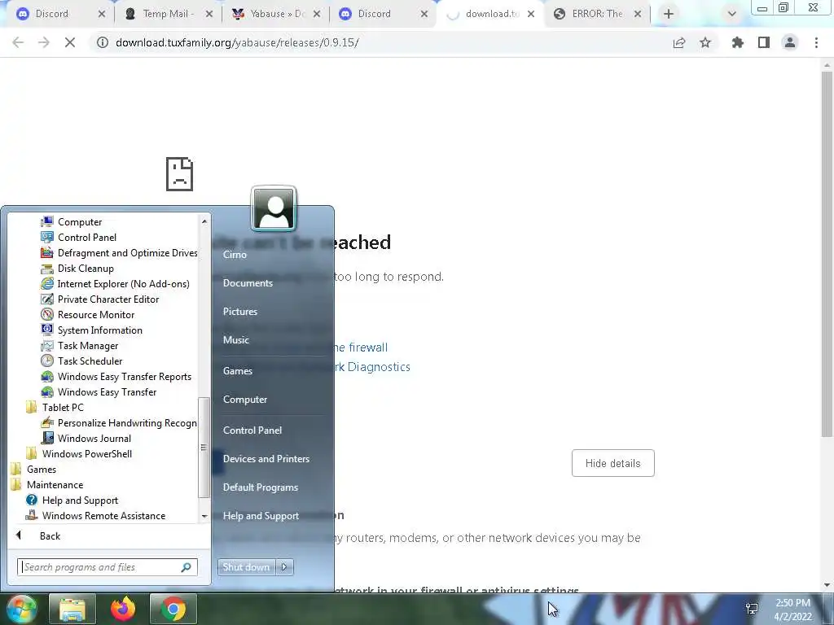Open Documents from the Start menu
The height and width of the screenshot is (625, 834).
[x=248, y=282]
